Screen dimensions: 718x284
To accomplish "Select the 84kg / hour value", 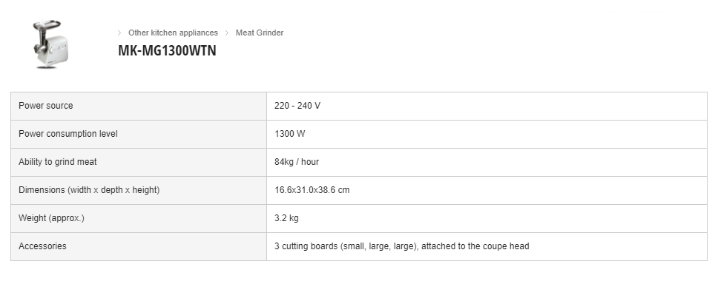I will click(297, 162).
